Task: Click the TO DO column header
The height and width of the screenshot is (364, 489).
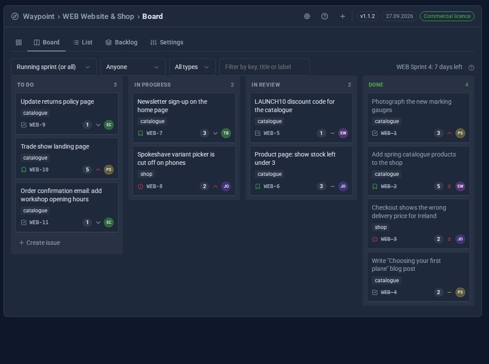Action: tap(25, 84)
